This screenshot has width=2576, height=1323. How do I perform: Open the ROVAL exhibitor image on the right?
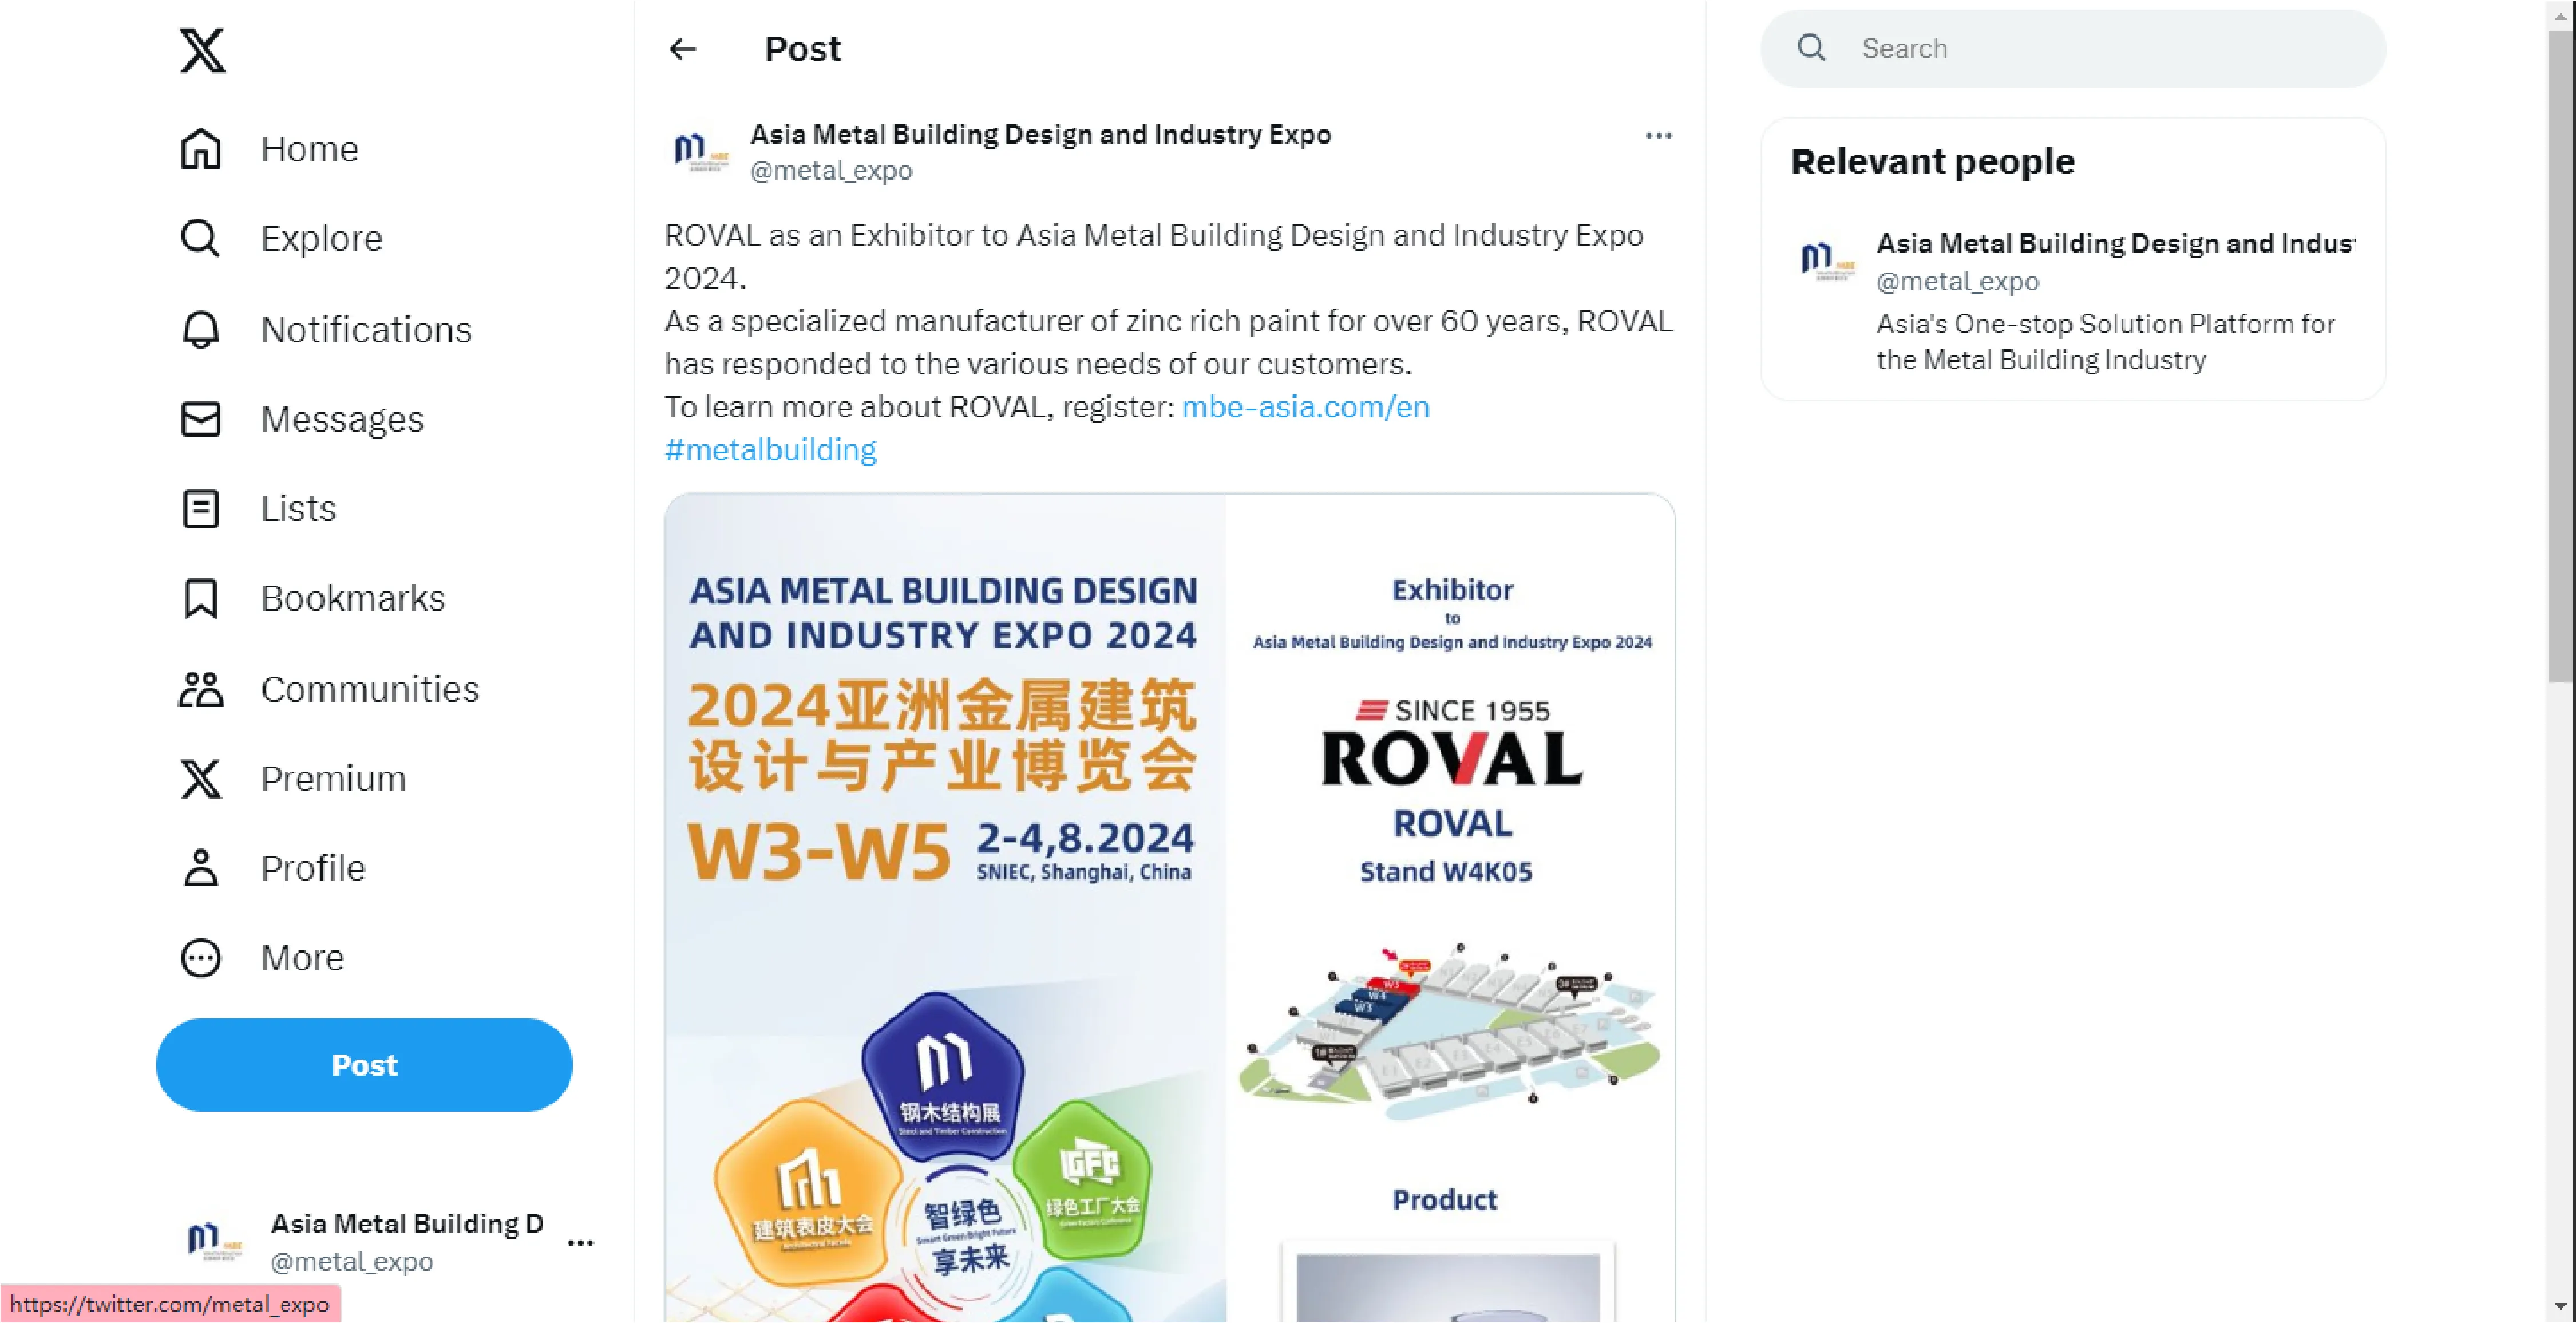click(x=1451, y=909)
